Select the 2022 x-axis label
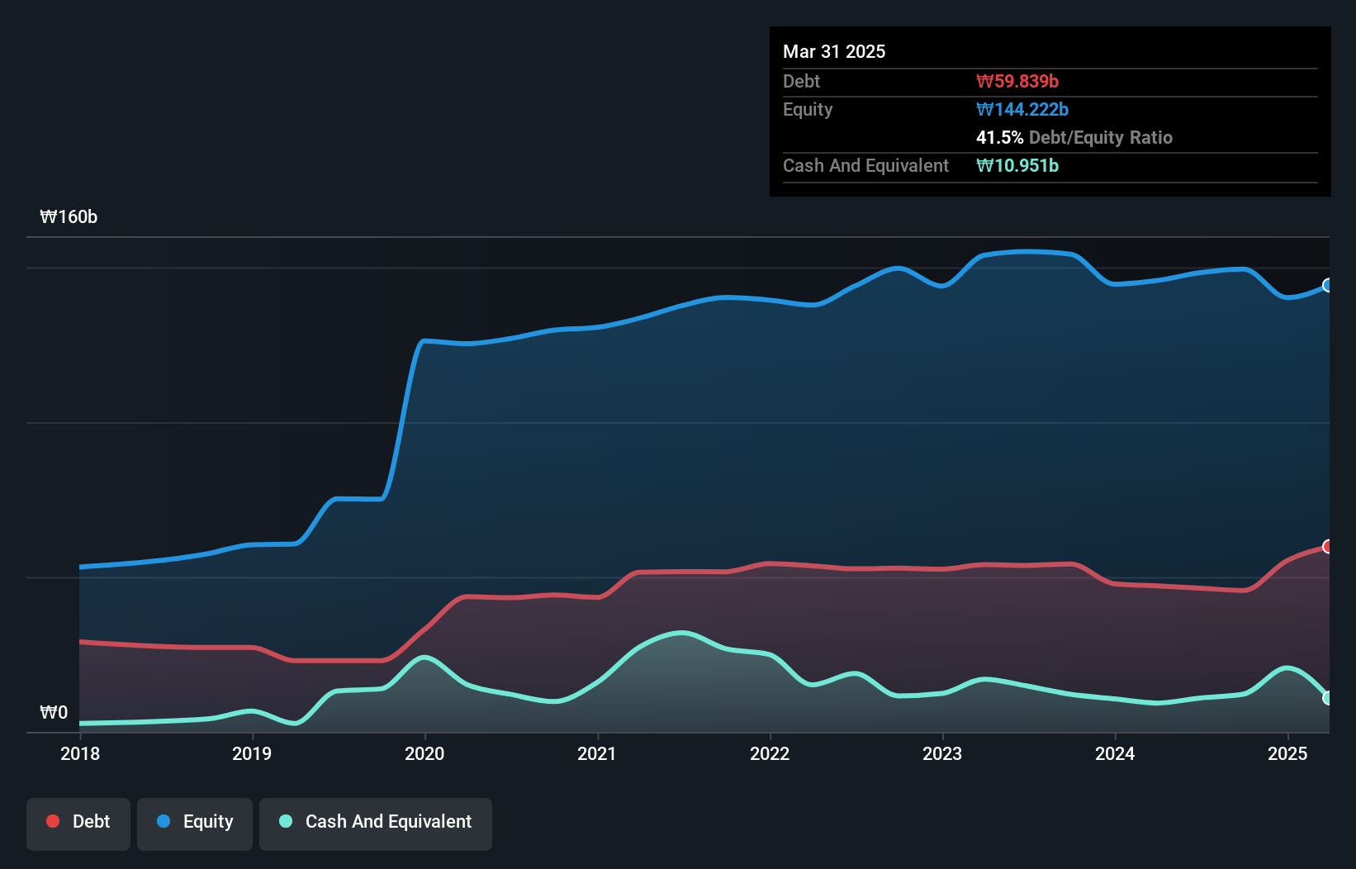The width and height of the screenshot is (1356, 869). (770, 753)
